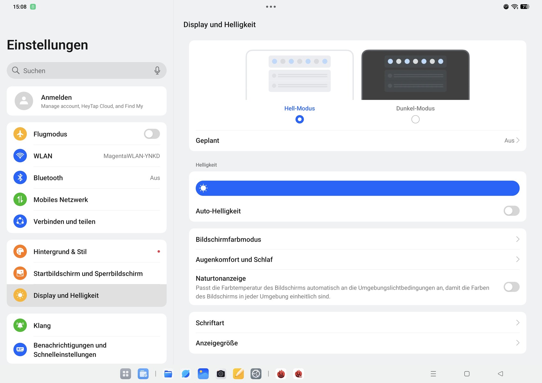The image size is (542, 383).
Task: Open Klang settings in sidebar
Action: click(87, 325)
